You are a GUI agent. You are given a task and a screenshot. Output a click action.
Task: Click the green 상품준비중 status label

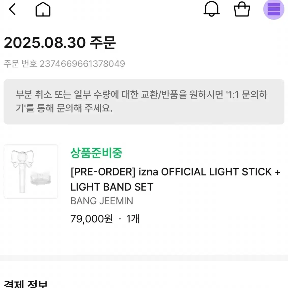coord(96,153)
